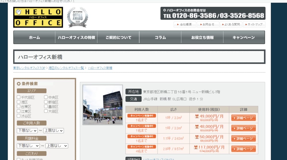Click gift icon beside 117,000円/月 price

pos(196,147)
